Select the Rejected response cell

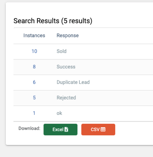tap(66, 98)
